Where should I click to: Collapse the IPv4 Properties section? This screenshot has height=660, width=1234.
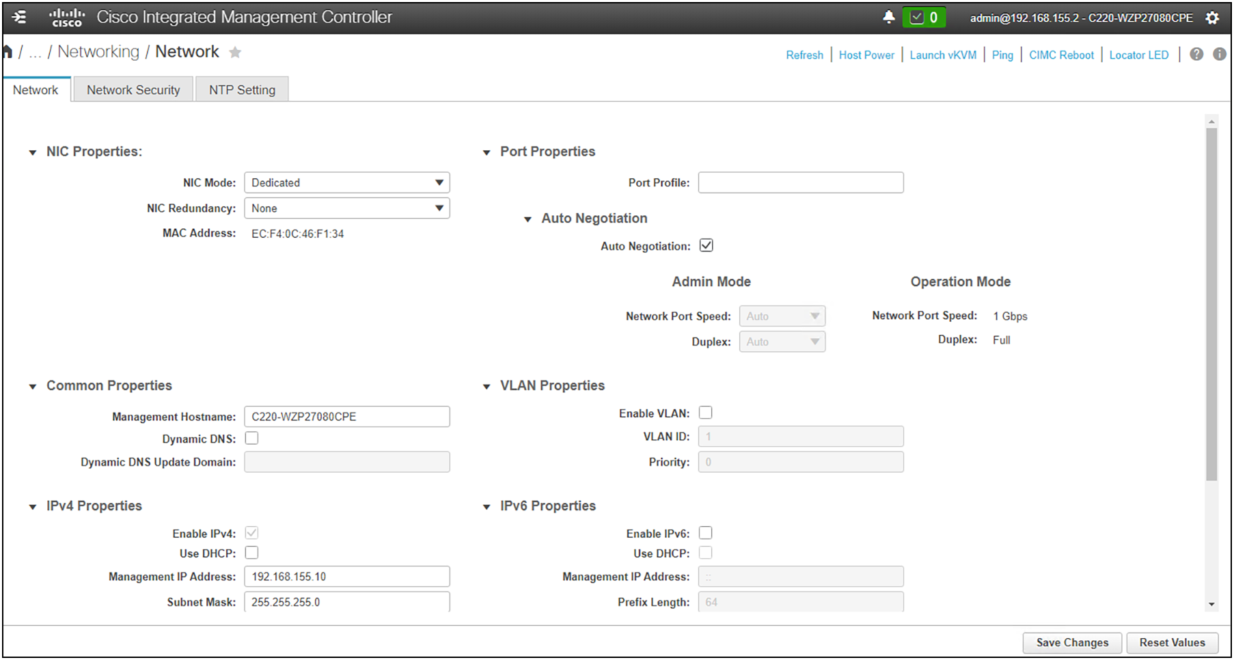32,507
